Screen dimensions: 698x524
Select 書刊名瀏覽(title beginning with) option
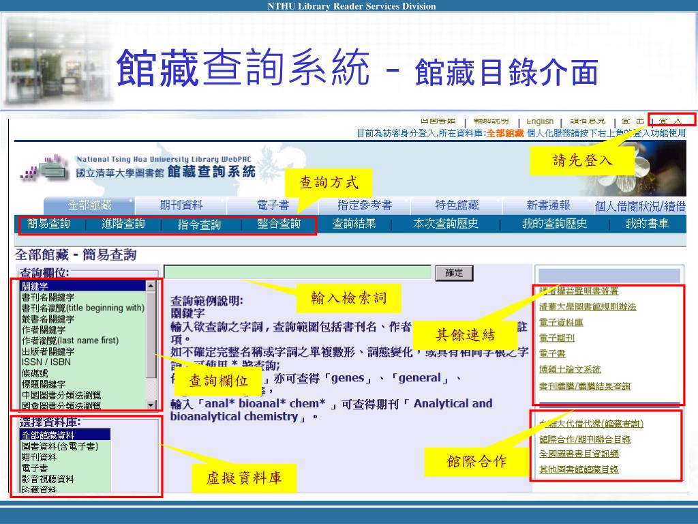coord(83,308)
